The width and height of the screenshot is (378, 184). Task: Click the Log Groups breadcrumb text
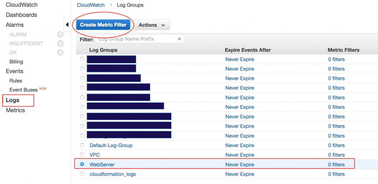(130, 5)
